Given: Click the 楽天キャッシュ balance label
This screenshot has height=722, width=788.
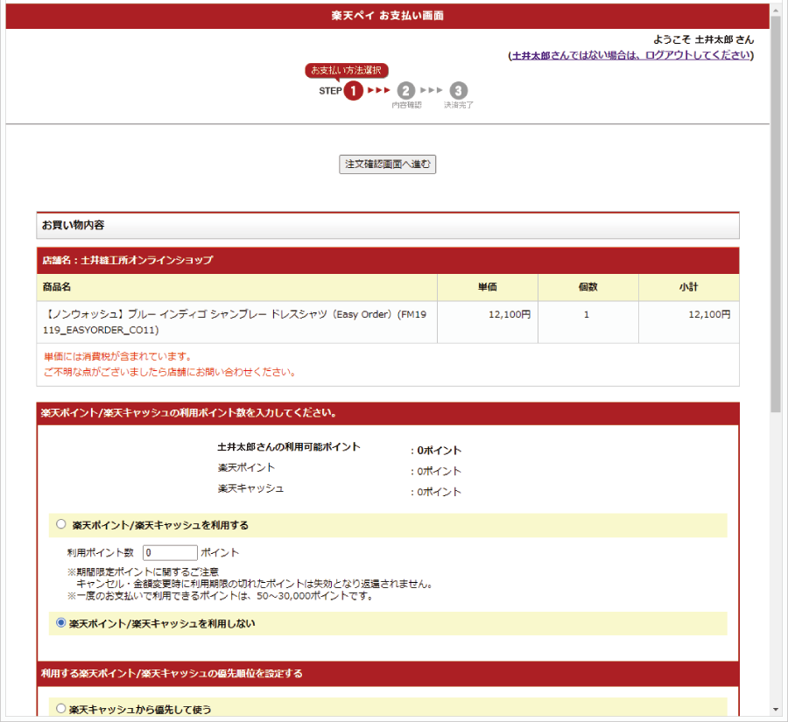Looking at the screenshot, I should [250, 488].
